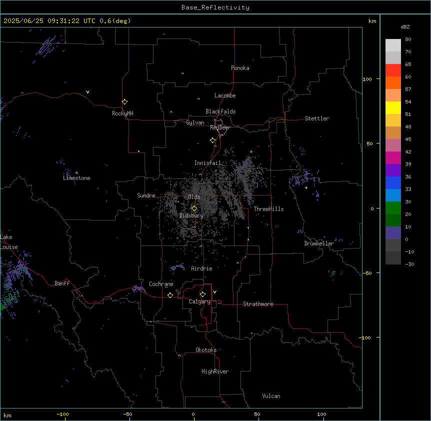Select the RockyMH label
This screenshot has height=421, width=431.
[x=122, y=113]
